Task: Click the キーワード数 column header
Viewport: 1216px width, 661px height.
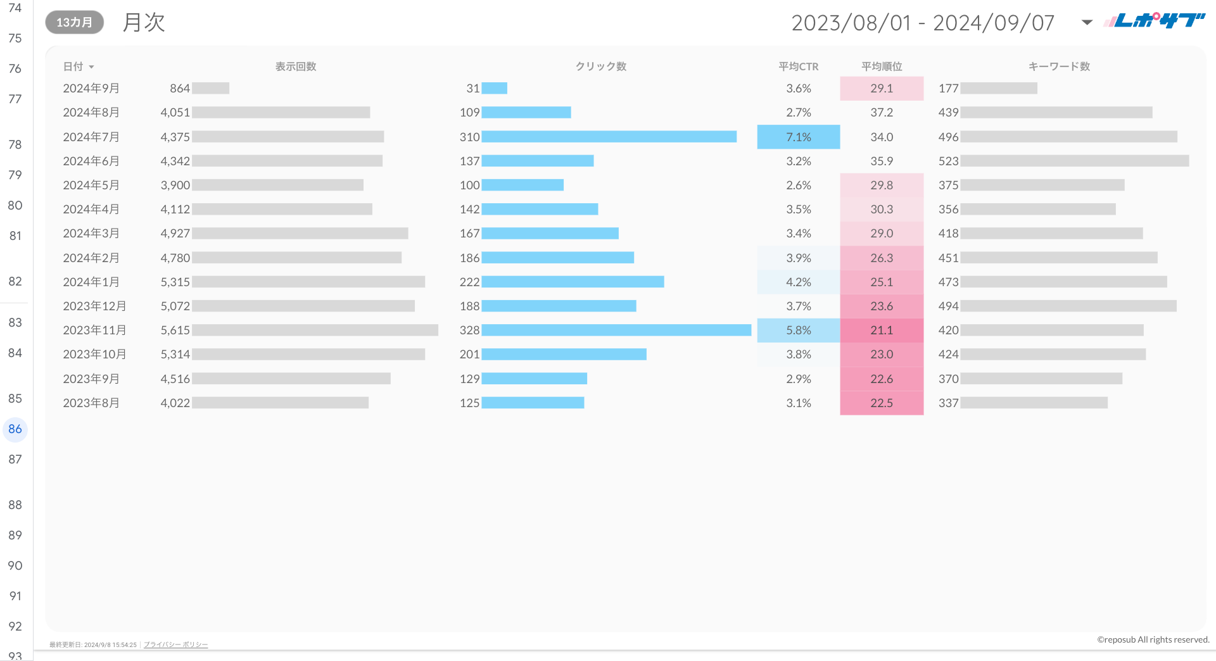Action: [x=1058, y=66]
